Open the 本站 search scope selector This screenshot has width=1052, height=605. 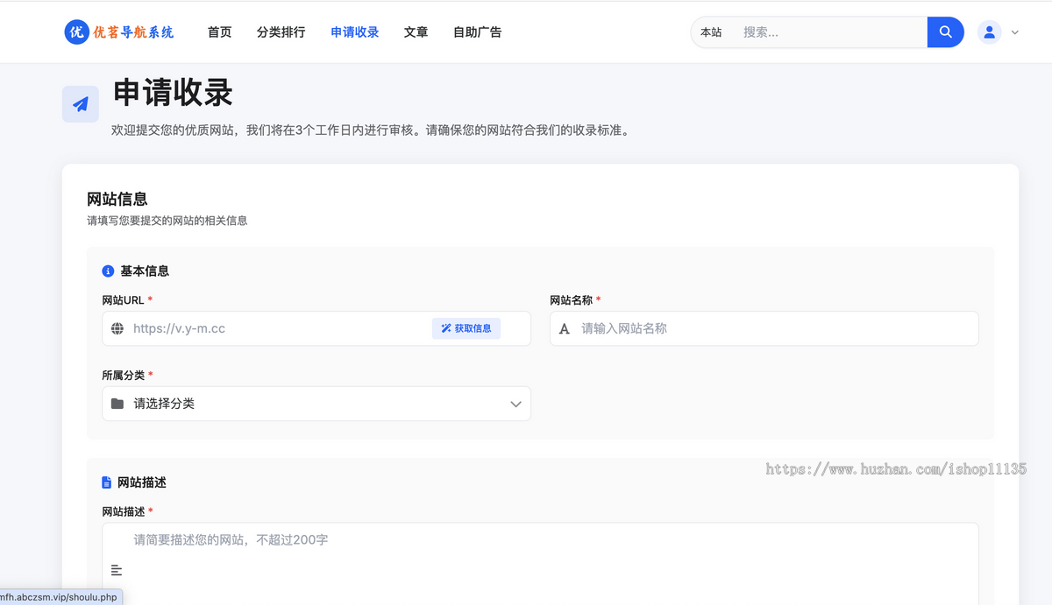click(x=711, y=32)
